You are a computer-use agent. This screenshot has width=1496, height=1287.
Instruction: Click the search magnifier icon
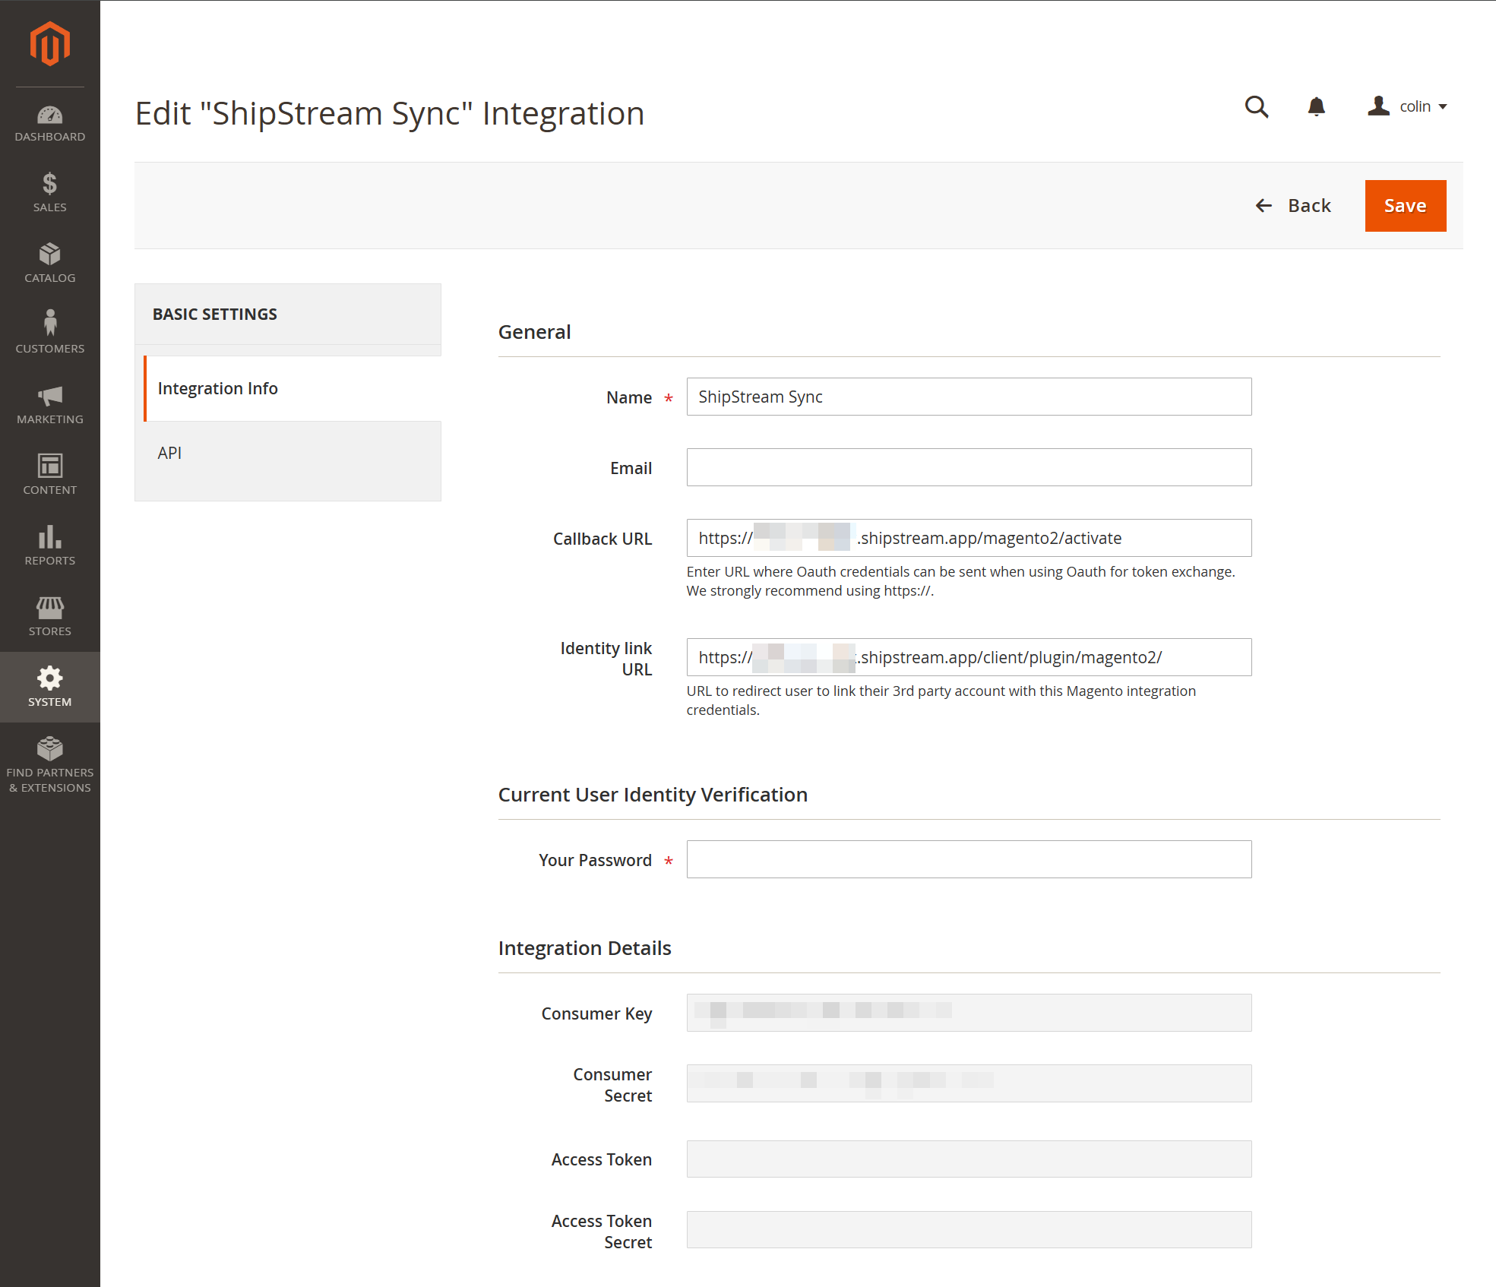click(x=1257, y=107)
